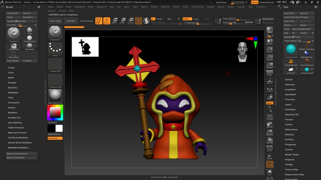Open the Alpha menu

(50, 7)
